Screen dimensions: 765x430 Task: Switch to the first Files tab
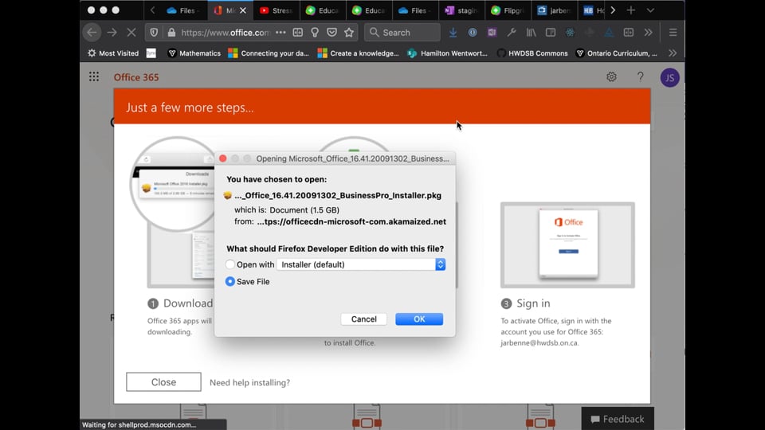click(181, 10)
